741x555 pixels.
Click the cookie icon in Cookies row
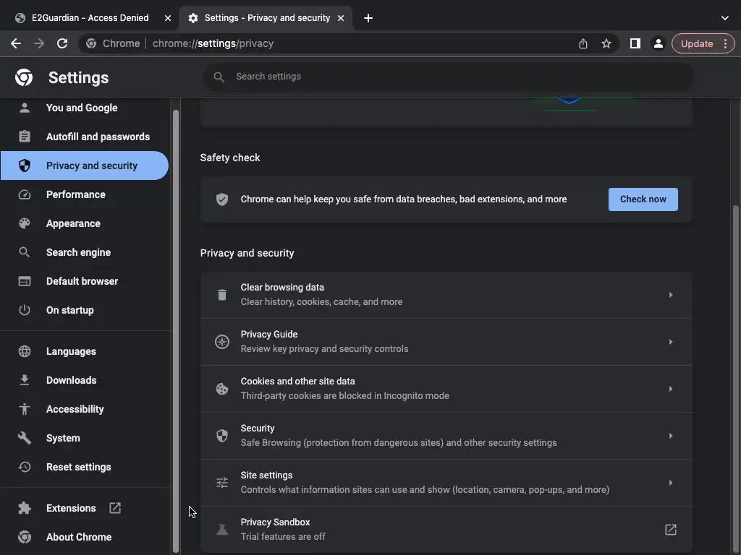pos(222,388)
